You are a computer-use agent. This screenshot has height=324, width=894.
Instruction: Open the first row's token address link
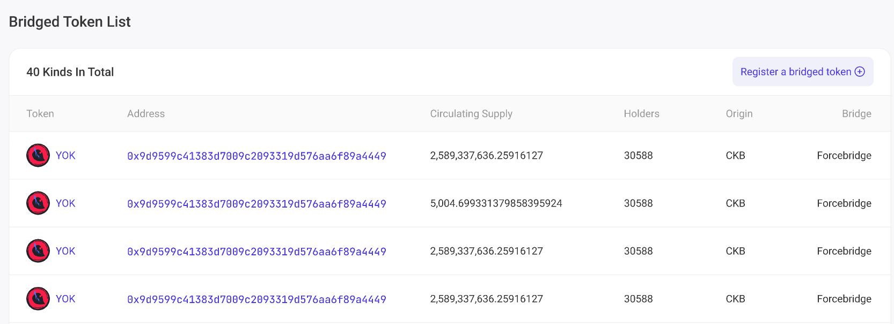257,156
